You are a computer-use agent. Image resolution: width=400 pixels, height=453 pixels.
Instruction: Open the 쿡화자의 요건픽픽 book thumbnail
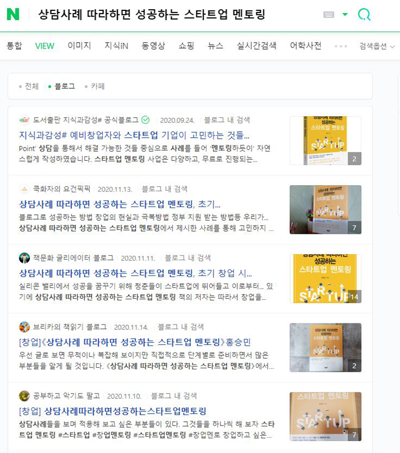point(325,209)
